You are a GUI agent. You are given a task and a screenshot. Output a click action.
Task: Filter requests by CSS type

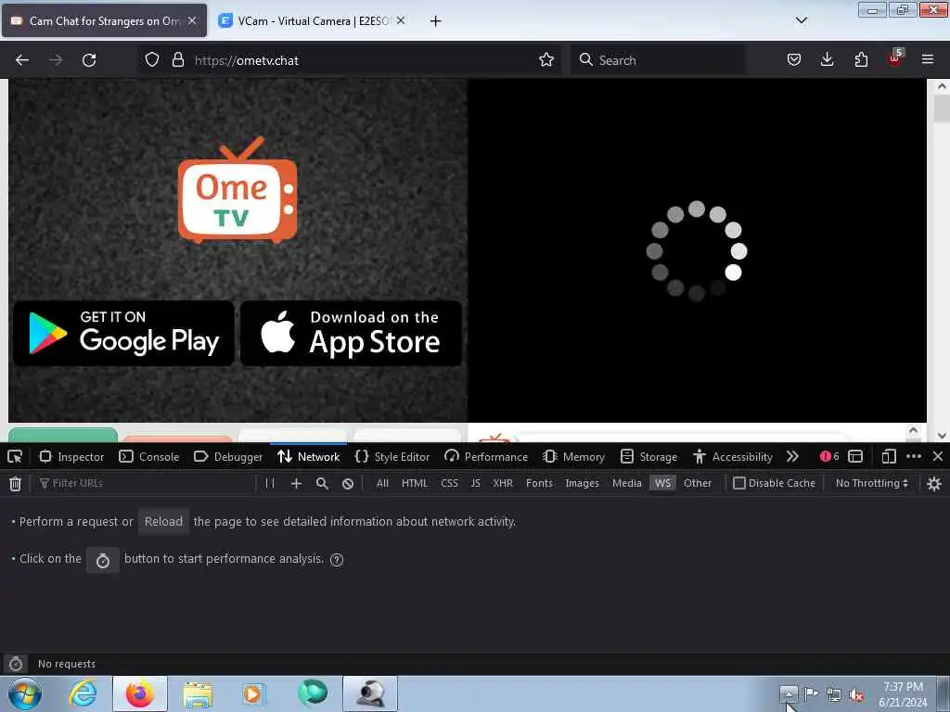(450, 483)
